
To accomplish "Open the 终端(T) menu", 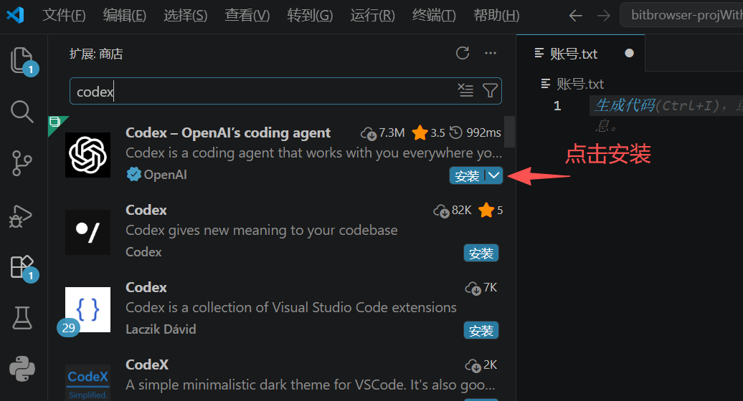I will point(434,16).
